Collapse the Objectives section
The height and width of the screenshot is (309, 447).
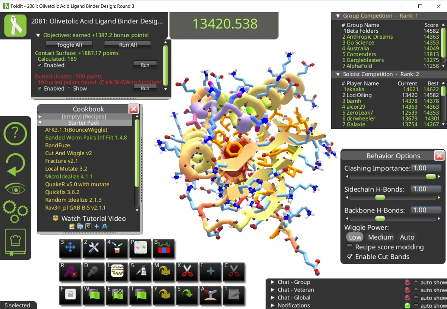[38, 35]
